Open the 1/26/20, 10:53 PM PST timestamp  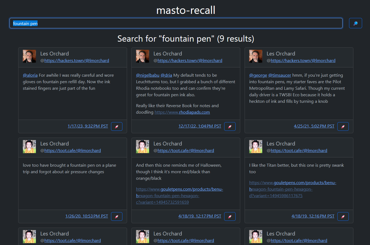pyautogui.click(x=87, y=216)
